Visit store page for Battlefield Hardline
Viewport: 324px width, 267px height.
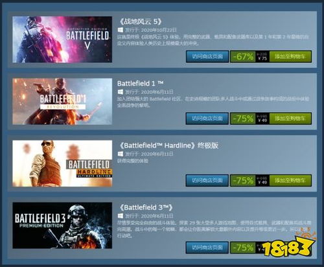207,180
